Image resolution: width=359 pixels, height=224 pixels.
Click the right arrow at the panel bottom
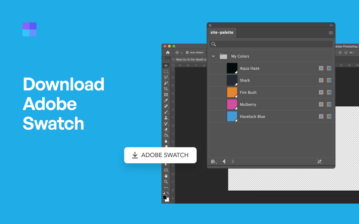point(233,161)
